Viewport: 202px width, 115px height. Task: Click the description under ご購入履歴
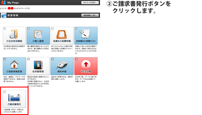[38, 49]
